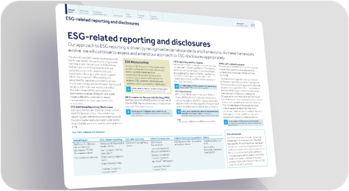This screenshot has width=349, height=191.
Task: Click the 'ESG-related reporting' column header
Action: [x=111, y=139]
